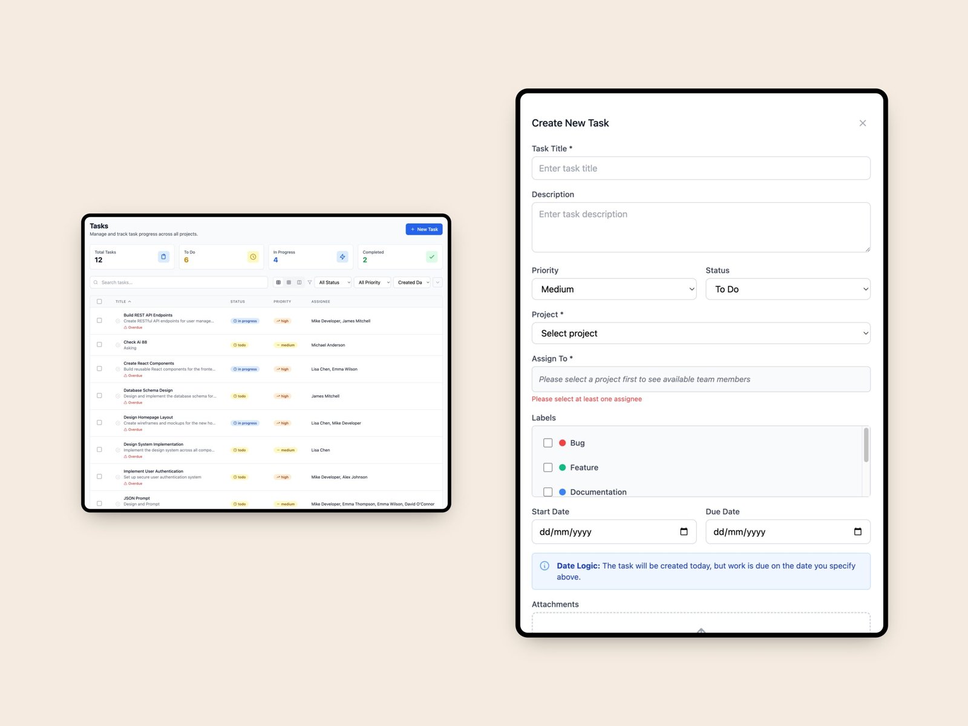Check the Bug label checkbox
The image size is (968, 726).
[x=548, y=443]
